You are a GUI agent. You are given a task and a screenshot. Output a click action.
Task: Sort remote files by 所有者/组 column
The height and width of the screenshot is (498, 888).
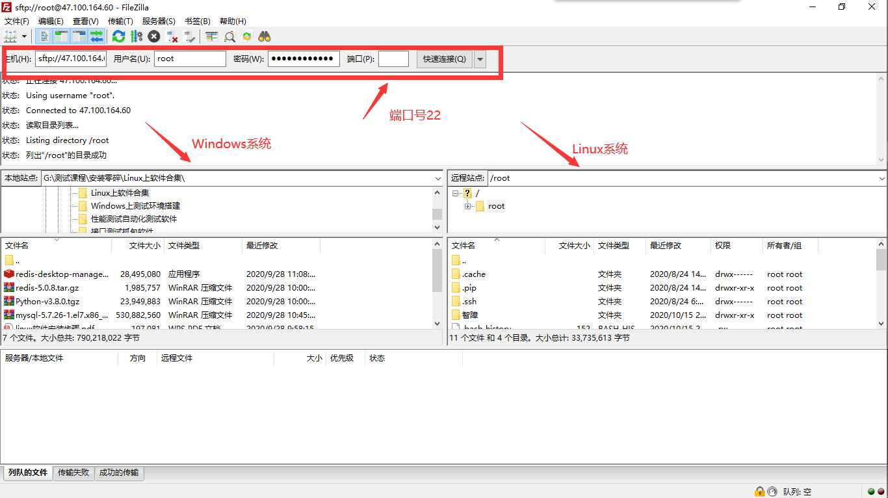click(790, 245)
